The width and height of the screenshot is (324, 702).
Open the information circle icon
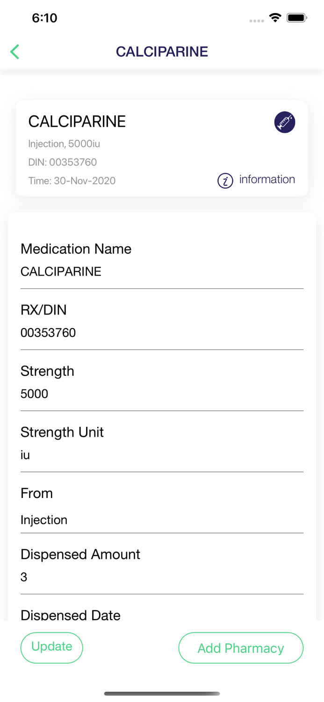click(x=225, y=180)
